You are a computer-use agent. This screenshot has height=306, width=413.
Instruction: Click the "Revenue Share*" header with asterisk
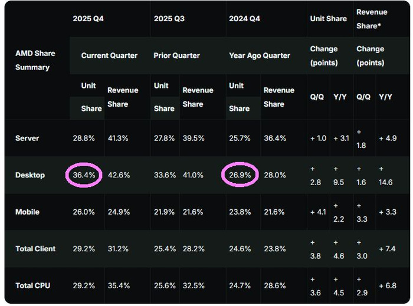tap(372, 18)
